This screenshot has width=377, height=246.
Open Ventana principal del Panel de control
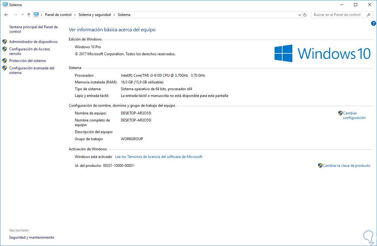coord(33,29)
